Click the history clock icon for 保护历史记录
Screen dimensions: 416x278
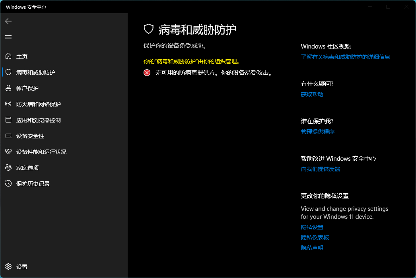pos(8,184)
